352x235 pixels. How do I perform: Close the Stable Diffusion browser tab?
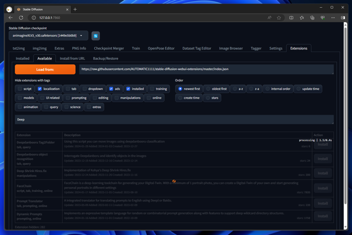point(67,9)
